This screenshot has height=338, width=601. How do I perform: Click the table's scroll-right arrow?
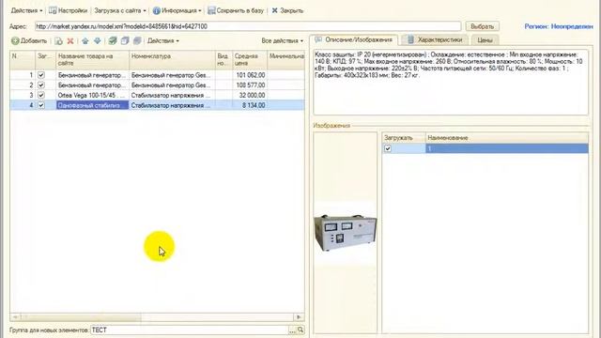click(x=299, y=317)
